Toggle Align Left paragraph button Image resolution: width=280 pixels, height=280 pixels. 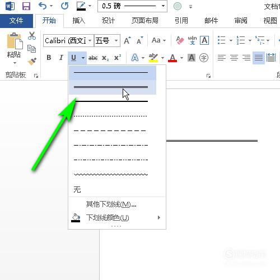click(222, 58)
